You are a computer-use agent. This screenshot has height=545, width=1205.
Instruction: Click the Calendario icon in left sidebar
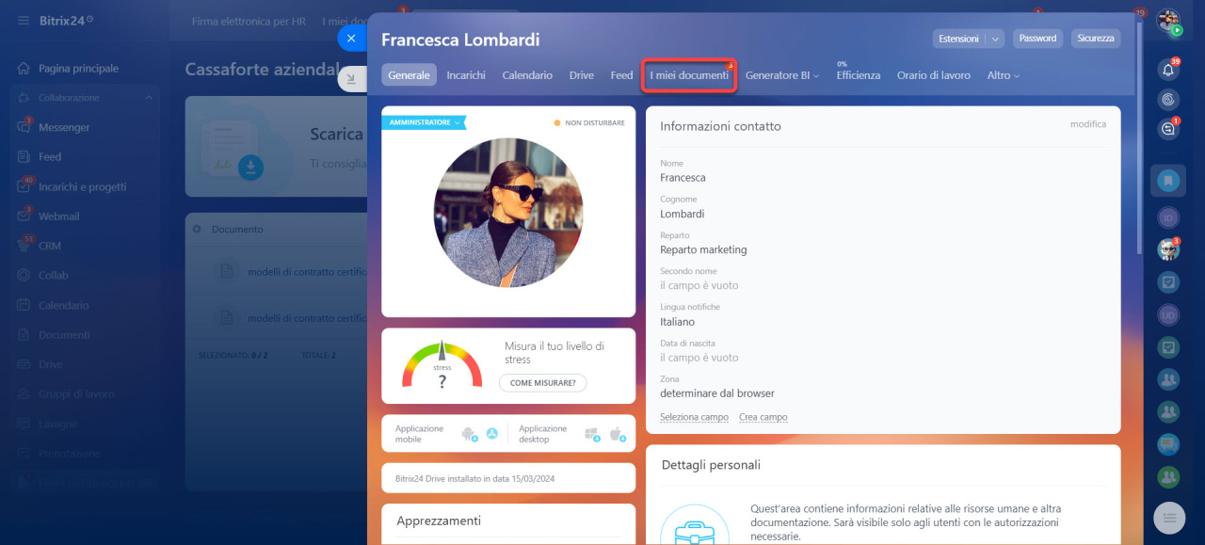24,305
